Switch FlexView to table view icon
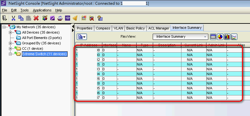 pyautogui.click(x=213, y=37)
